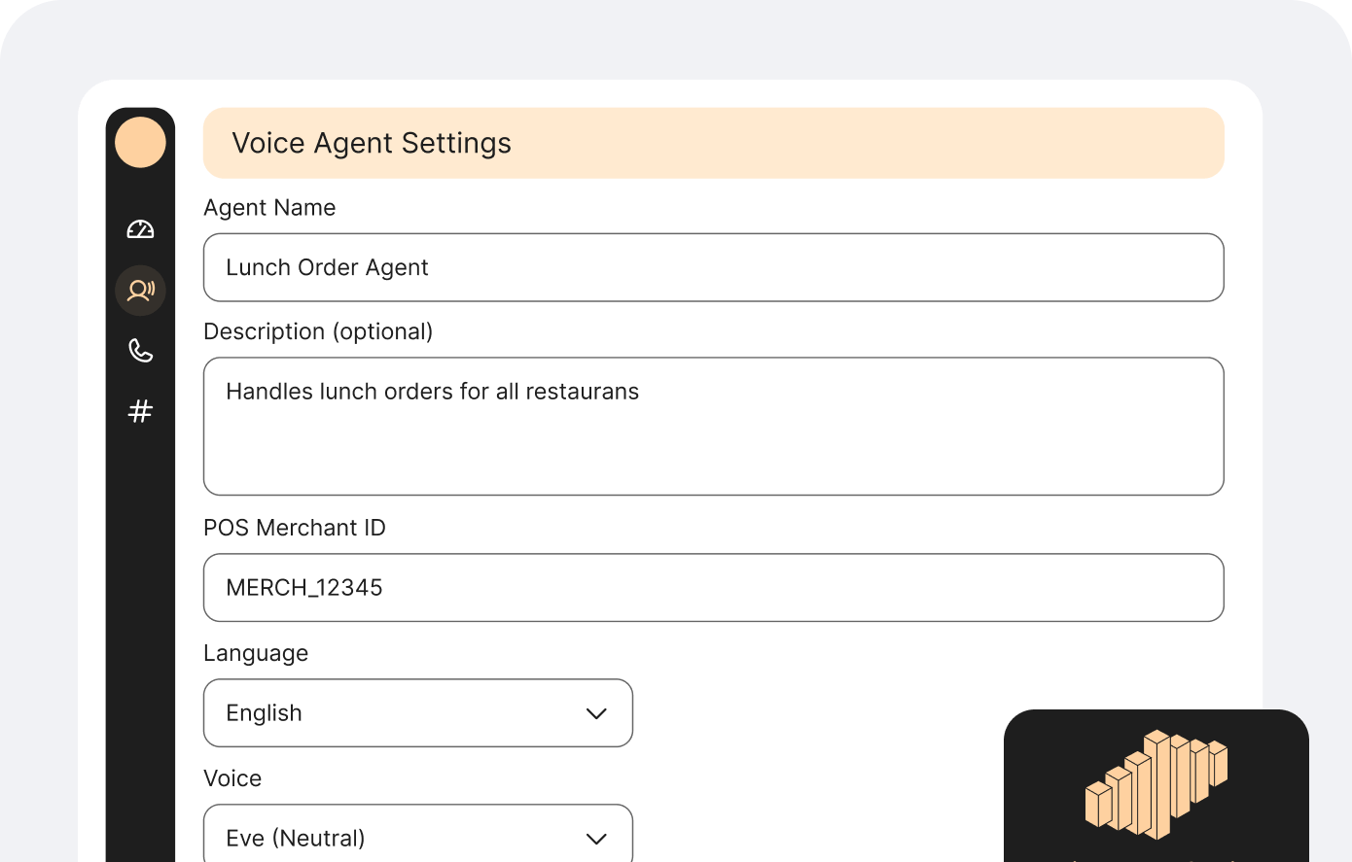Click the chevron on the Language selector
Screen dimensions: 1352x862
pos(596,712)
